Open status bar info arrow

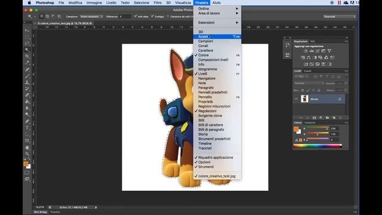(96, 207)
